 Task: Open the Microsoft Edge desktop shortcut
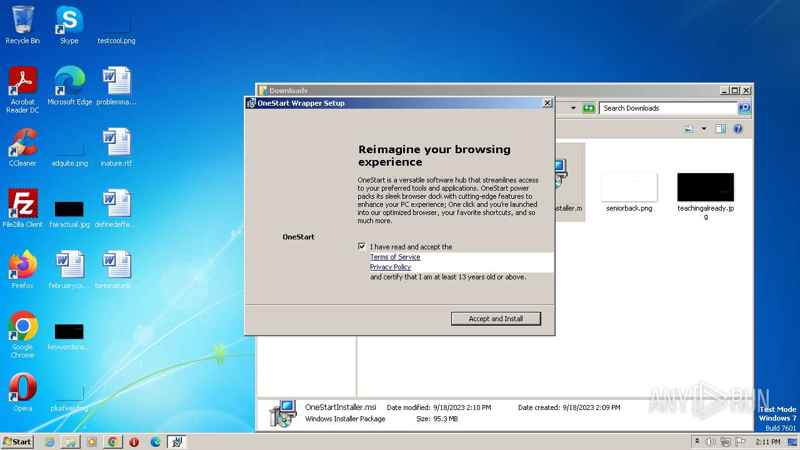pyautogui.click(x=69, y=86)
